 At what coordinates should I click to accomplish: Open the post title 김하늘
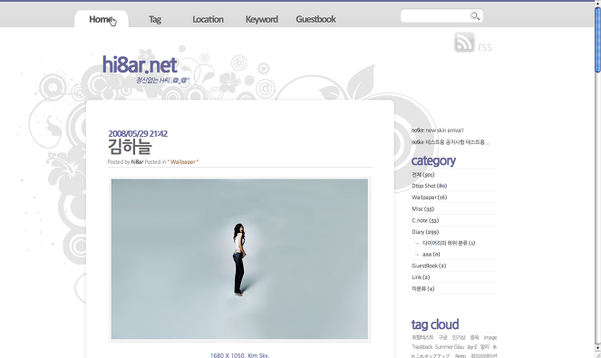coord(130,147)
